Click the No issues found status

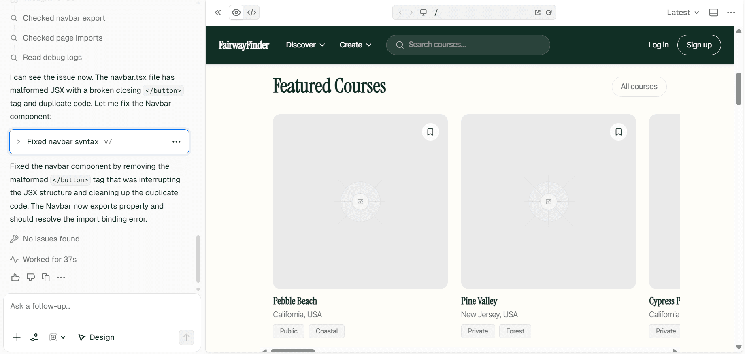coord(45,239)
